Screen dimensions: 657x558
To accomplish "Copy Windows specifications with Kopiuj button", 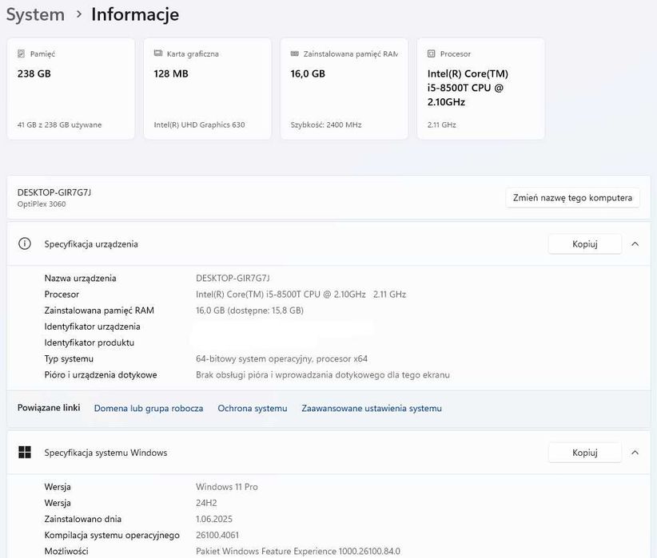I will (584, 453).
